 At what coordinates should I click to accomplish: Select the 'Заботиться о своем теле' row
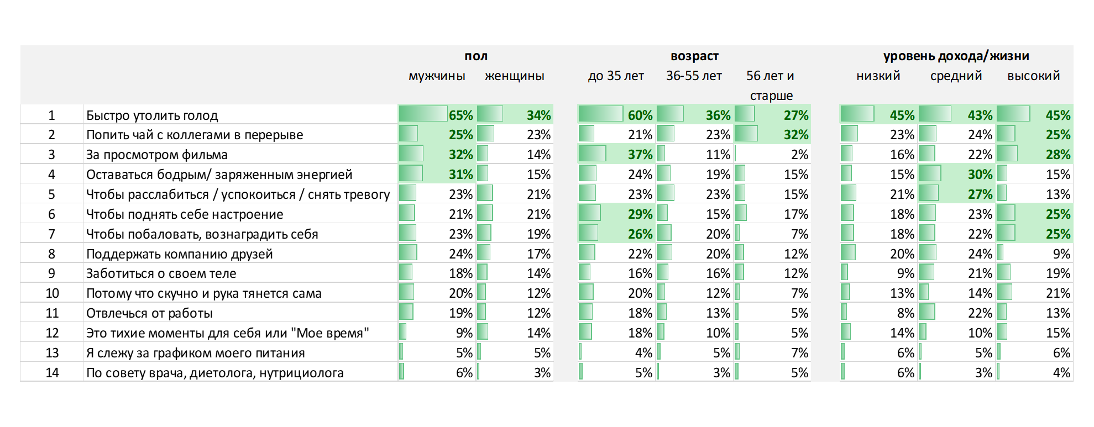(161, 273)
